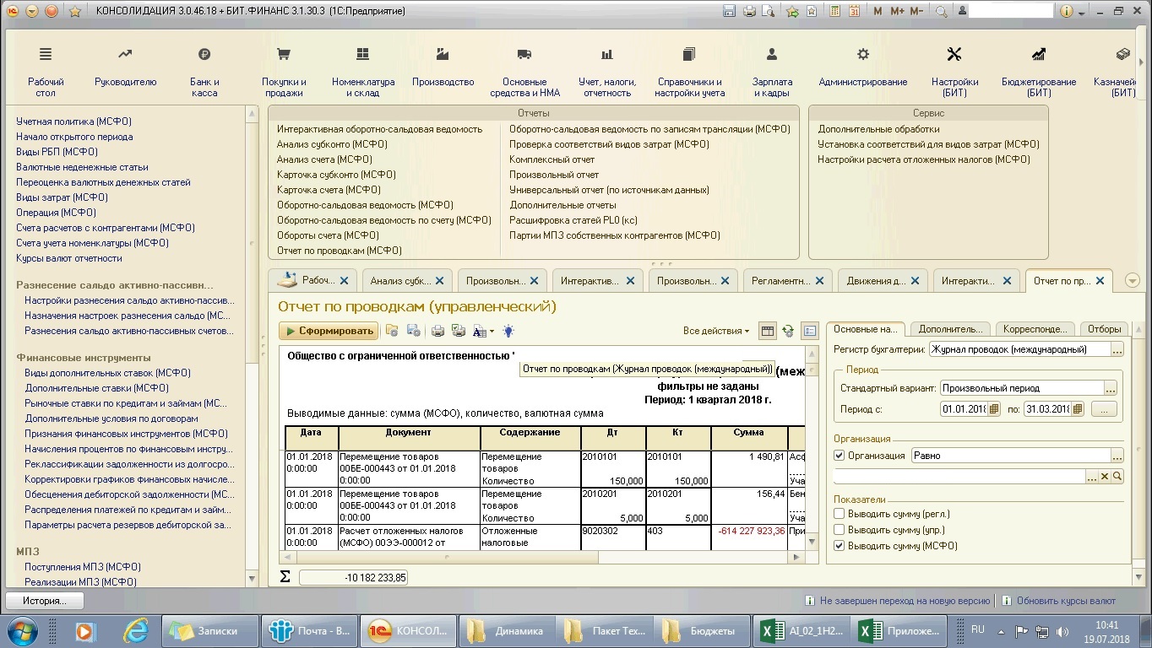
Task: Enable Выводить сумму (регл.) checkbox
Action: click(839, 514)
